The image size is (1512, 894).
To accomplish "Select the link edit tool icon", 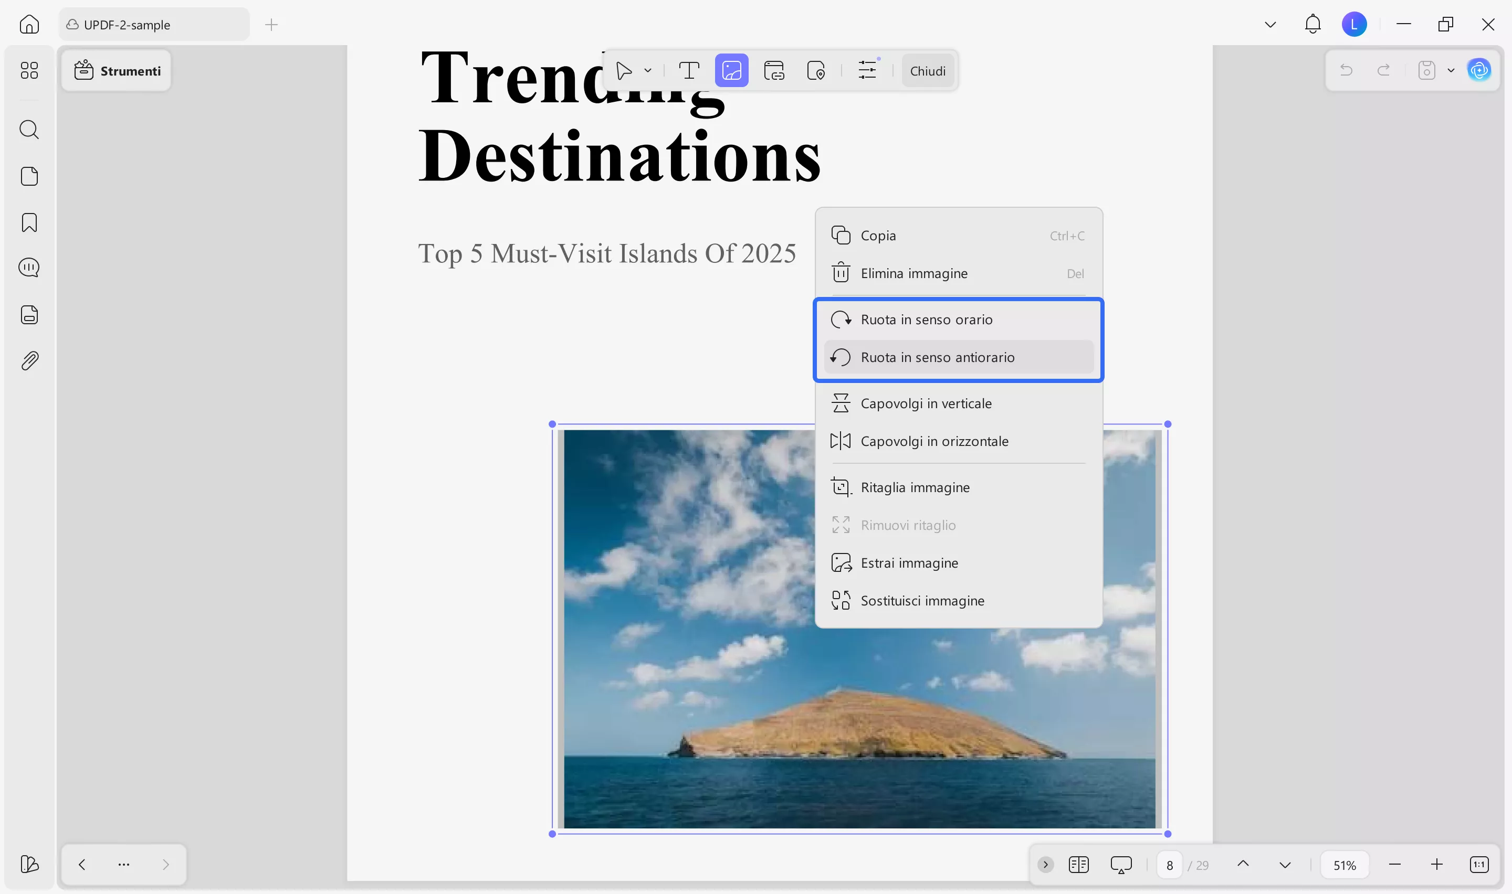I will pyautogui.click(x=774, y=70).
